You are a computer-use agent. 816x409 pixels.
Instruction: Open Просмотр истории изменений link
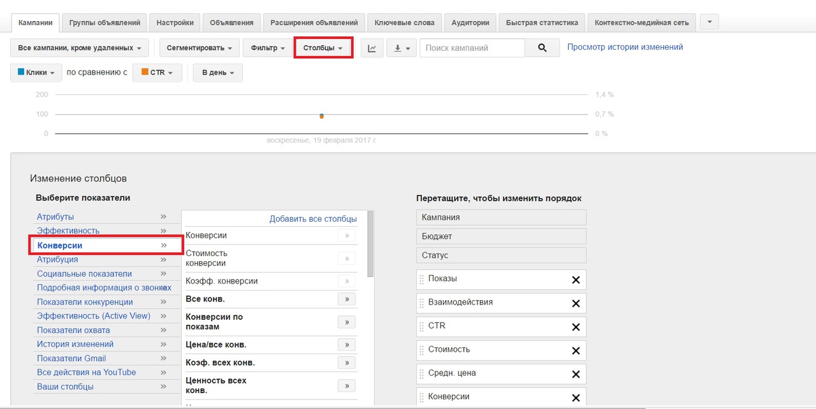click(x=625, y=47)
